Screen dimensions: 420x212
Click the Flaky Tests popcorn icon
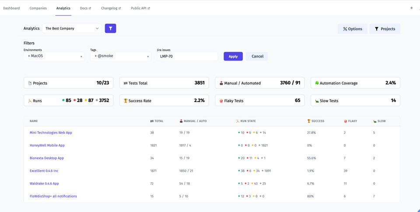pos(221,101)
